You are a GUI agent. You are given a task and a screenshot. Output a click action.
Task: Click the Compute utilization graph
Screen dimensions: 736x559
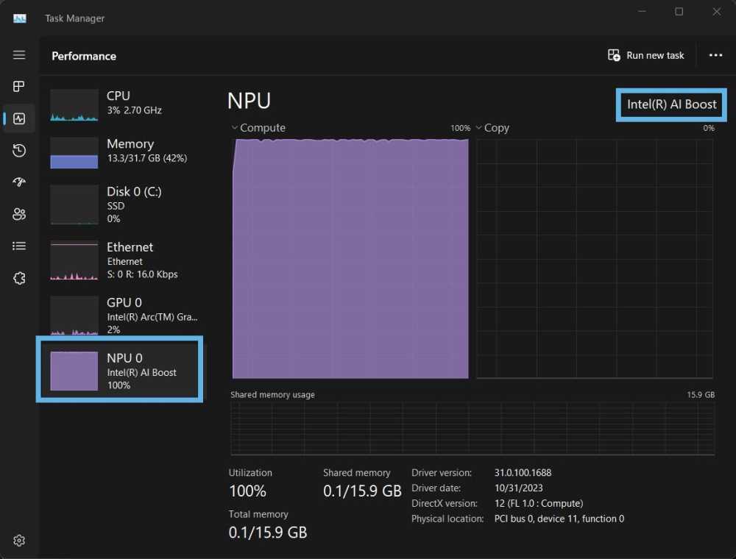(350, 257)
